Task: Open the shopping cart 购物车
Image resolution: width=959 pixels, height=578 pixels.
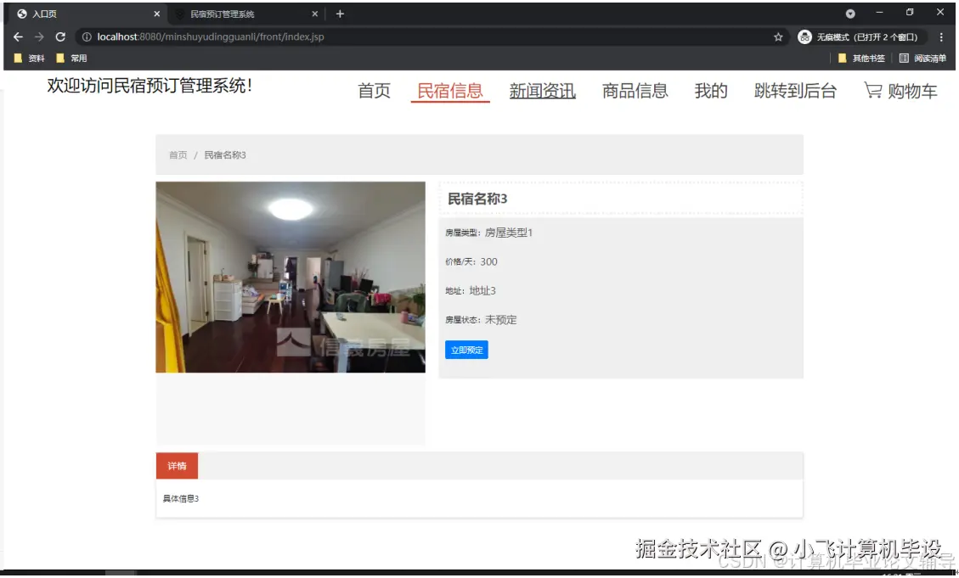Action: [902, 91]
